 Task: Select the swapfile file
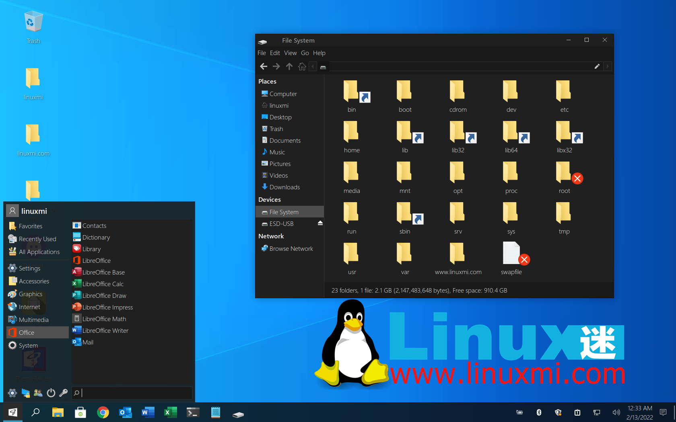(x=511, y=259)
